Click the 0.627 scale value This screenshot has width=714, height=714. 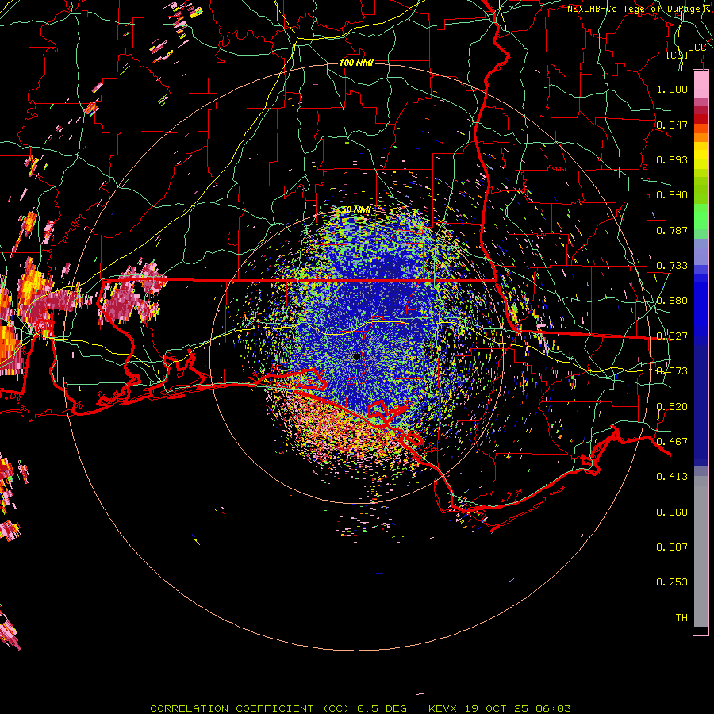click(672, 336)
